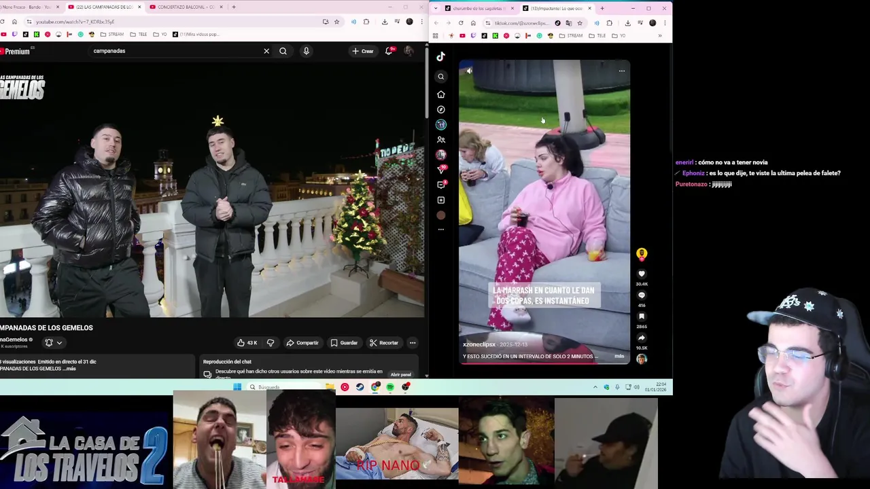This screenshot has height=489, width=870.
Task: Open TikTok Explore compass icon
Action: pyautogui.click(x=440, y=109)
